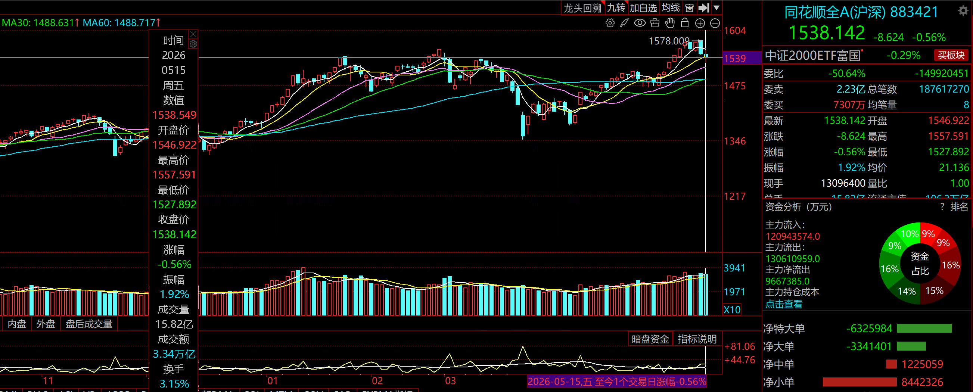
Task: Open the 排名 ranking link in fund analysis
Action: click(x=959, y=207)
